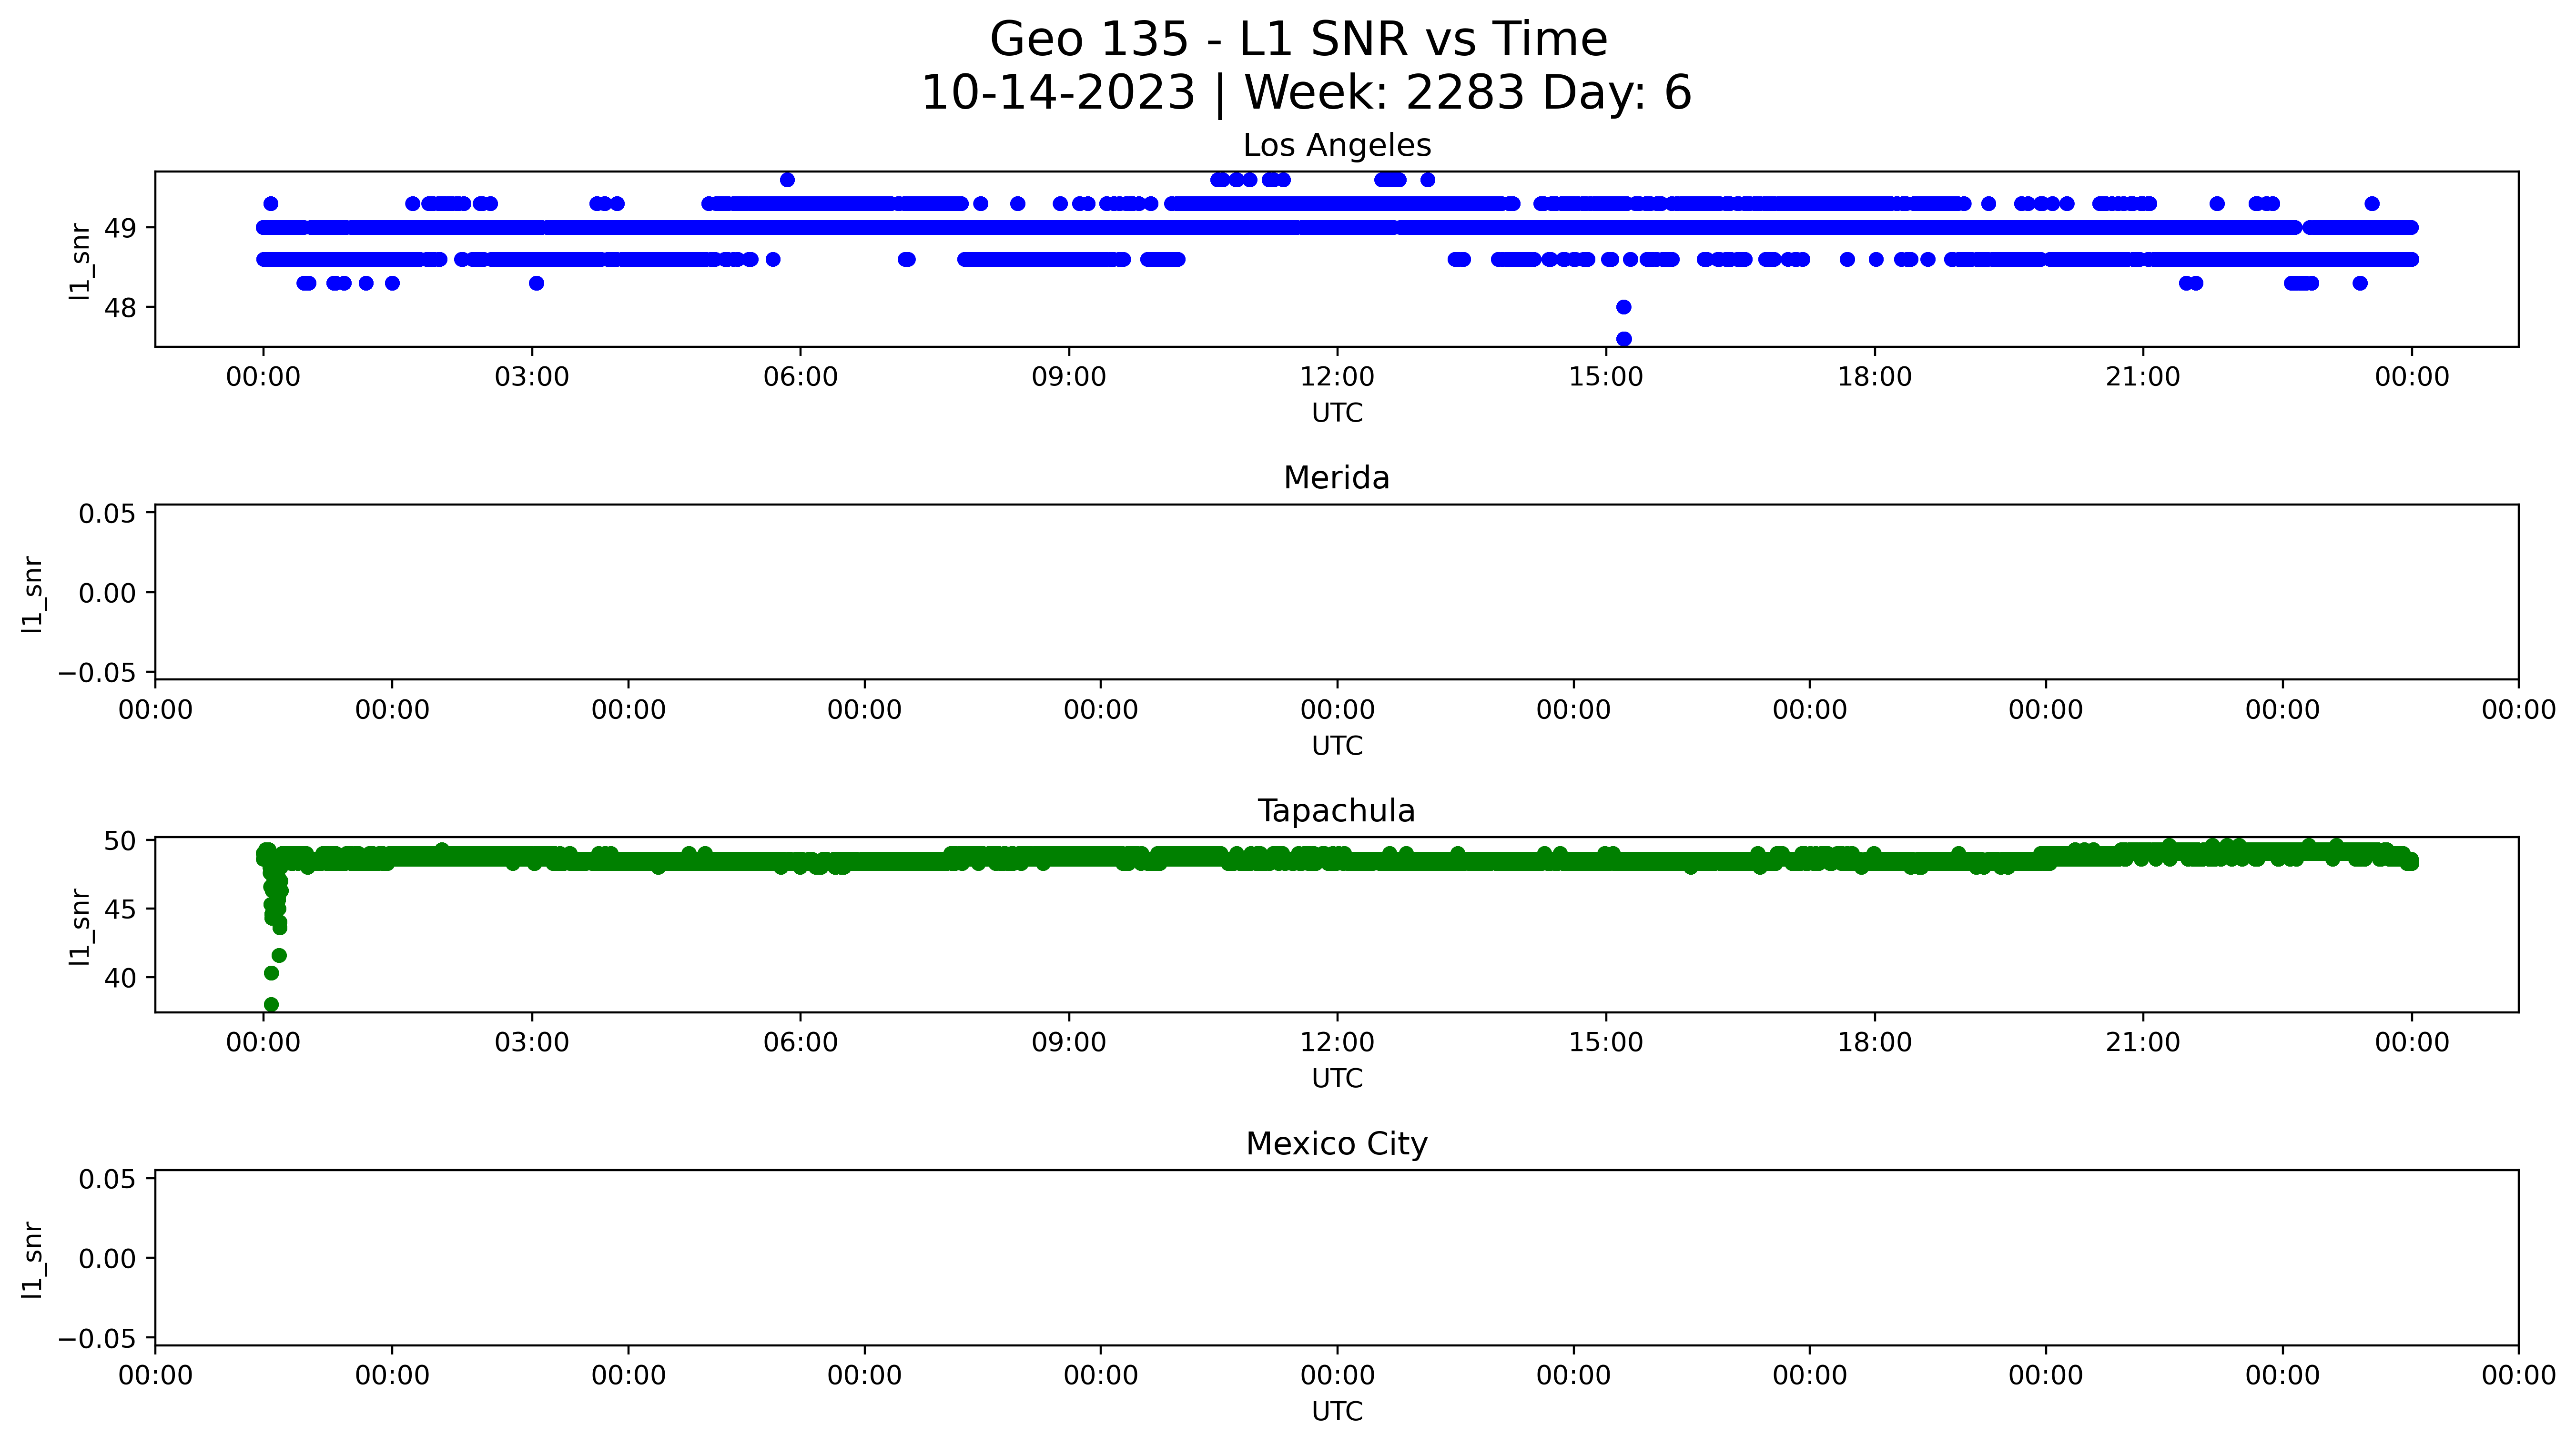This screenshot has height=1445, width=2576.
Task: Click the 21:00 tick label in Tapachula plot
Action: tap(2143, 1043)
